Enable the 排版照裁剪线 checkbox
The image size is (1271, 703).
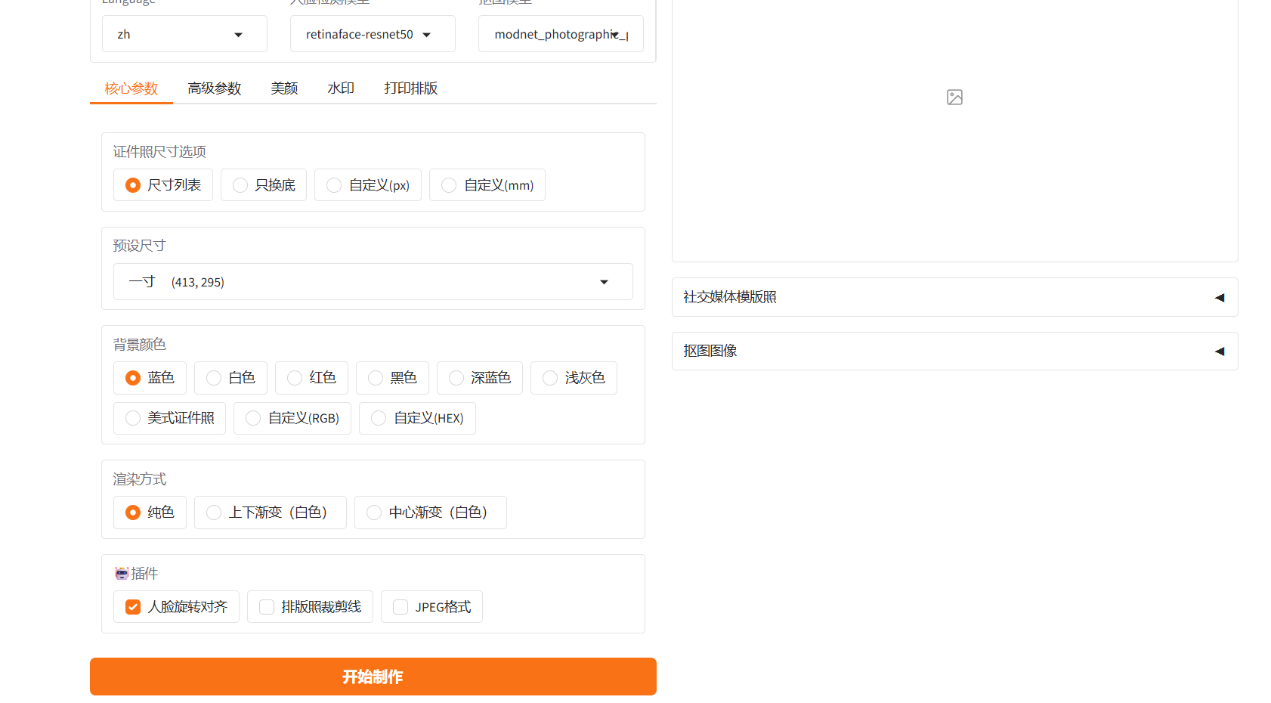click(267, 607)
